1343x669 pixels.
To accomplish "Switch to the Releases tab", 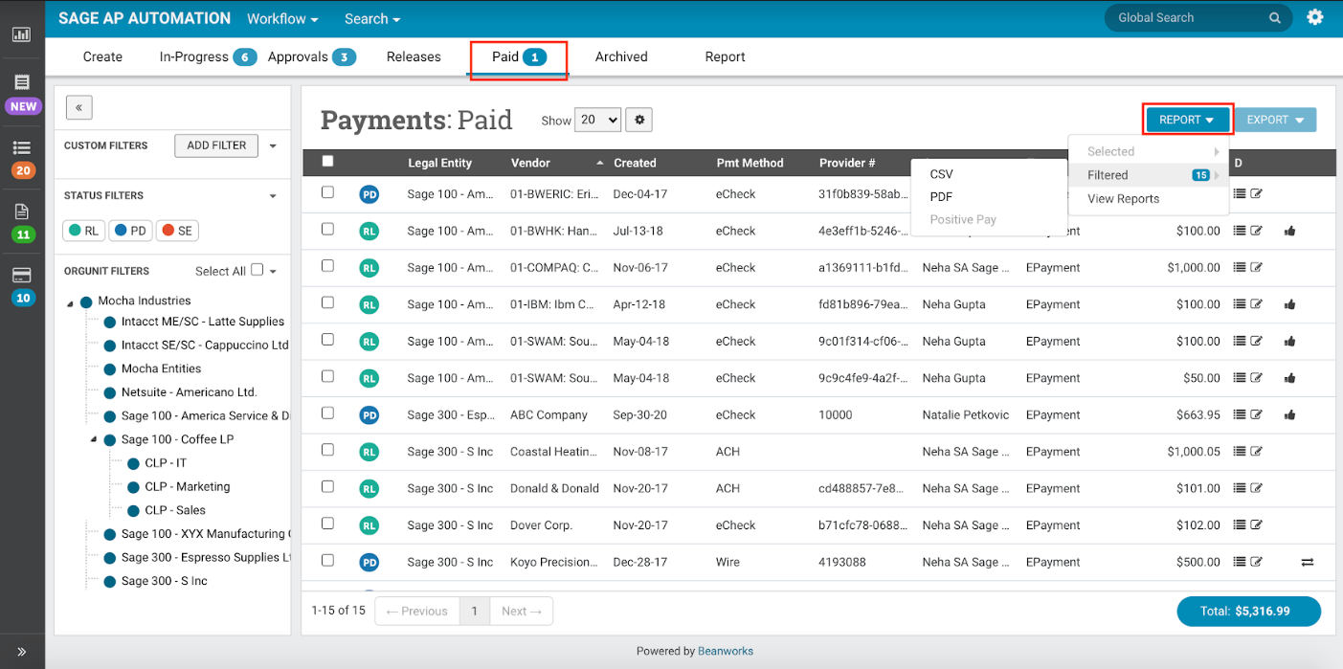I will tap(414, 56).
